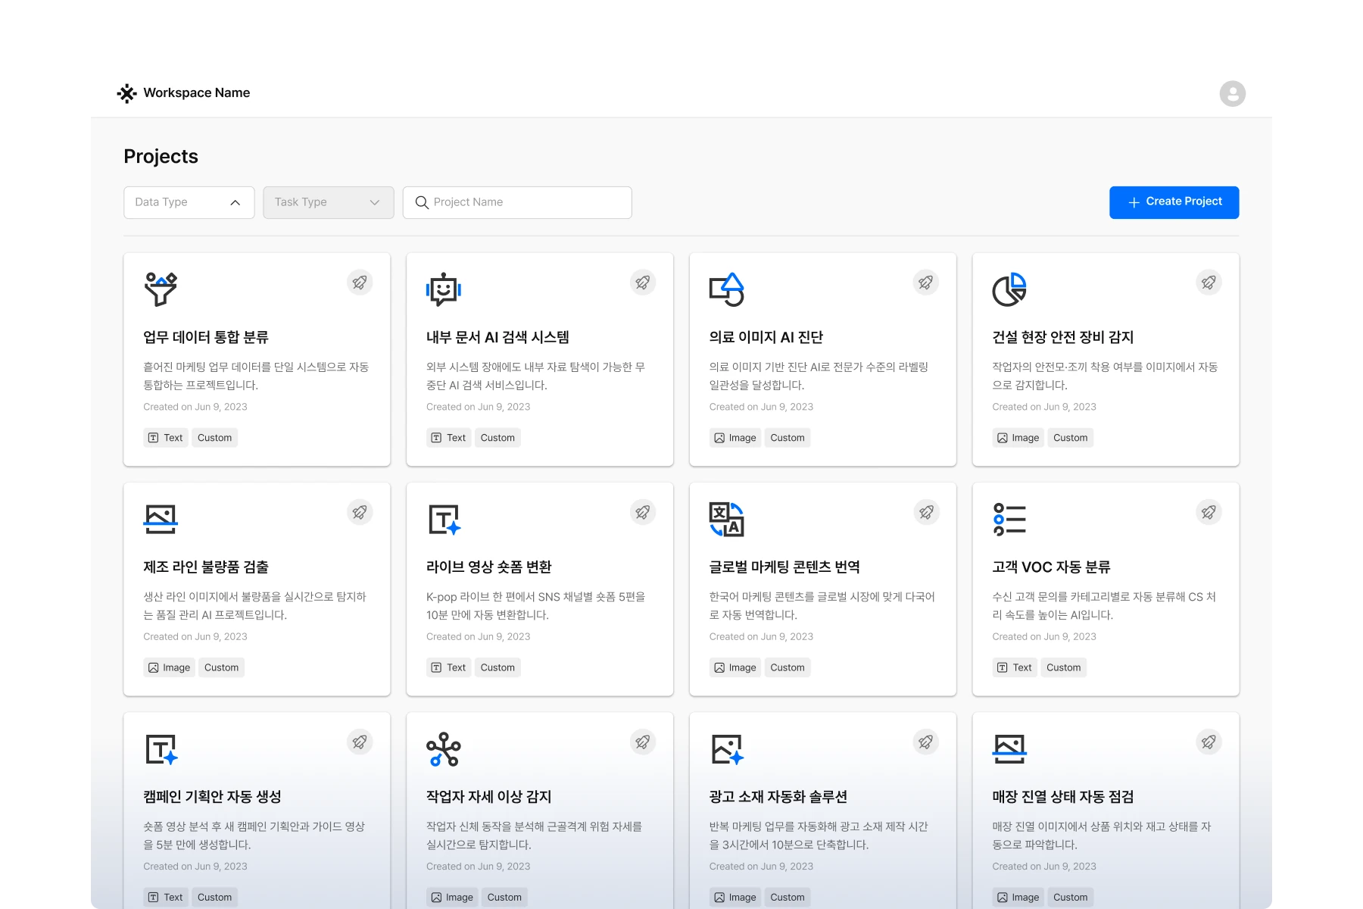This screenshot has height=909, width=1363.
Task: Click Custom tag on 건설 현장 안전 장비 감지 card
Action: 1070,438
